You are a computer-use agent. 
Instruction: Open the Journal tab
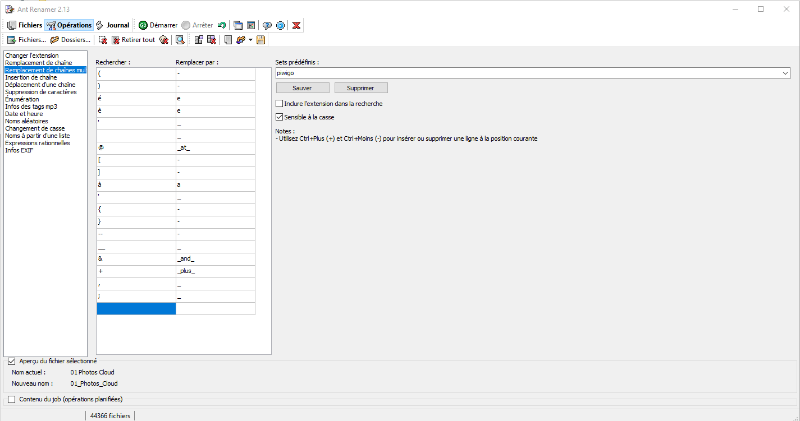click(x=113, y=25)
